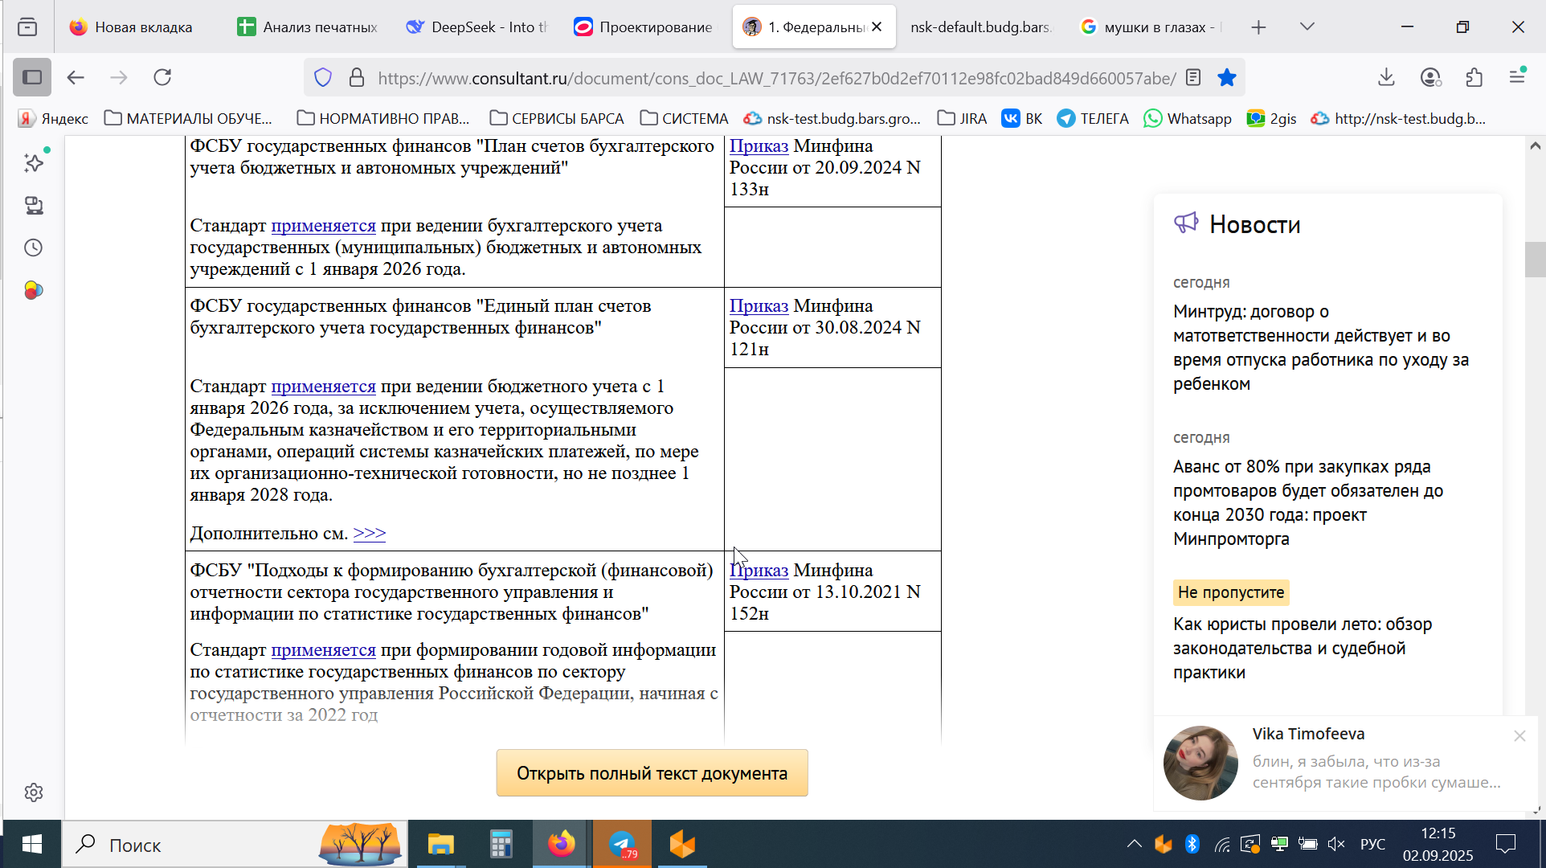This screenshot has height=868, width=1546.
Task: Open the downloads panel
Action: click(x=1386, y=77)
